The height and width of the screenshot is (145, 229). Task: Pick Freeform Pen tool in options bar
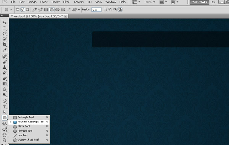point(40,10)
